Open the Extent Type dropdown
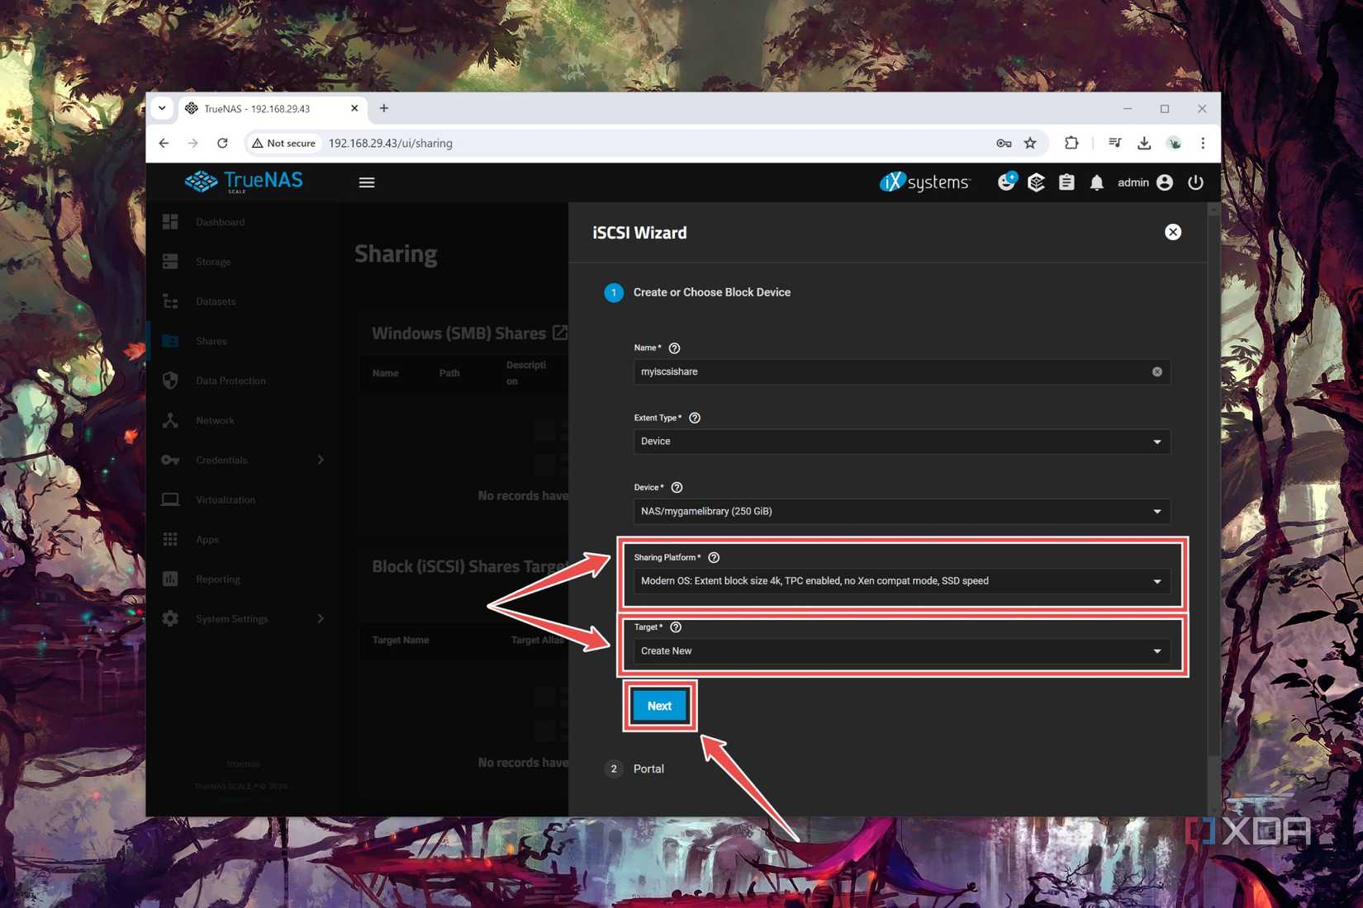This screenshot has height=908, width=1363. (x=902, y=442)
